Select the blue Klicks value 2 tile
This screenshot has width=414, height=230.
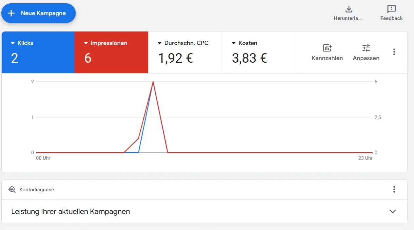(x=15, y=58)
